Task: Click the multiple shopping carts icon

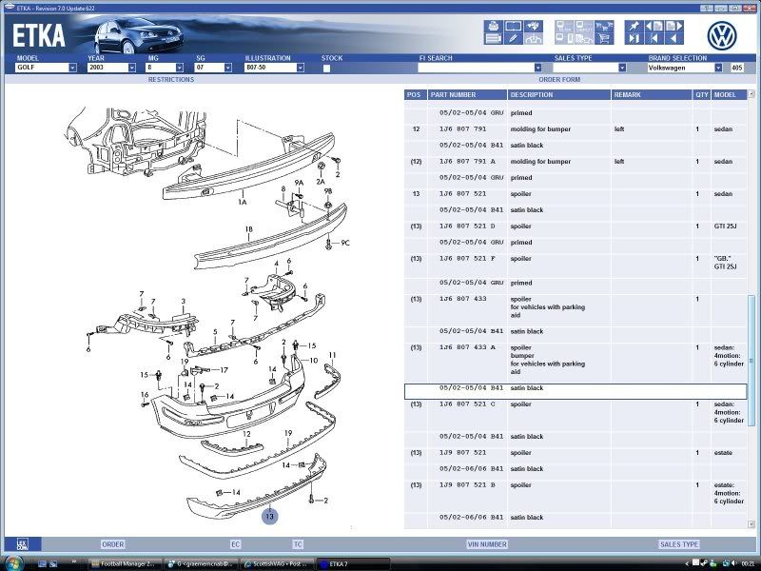Action: [604, 27]
